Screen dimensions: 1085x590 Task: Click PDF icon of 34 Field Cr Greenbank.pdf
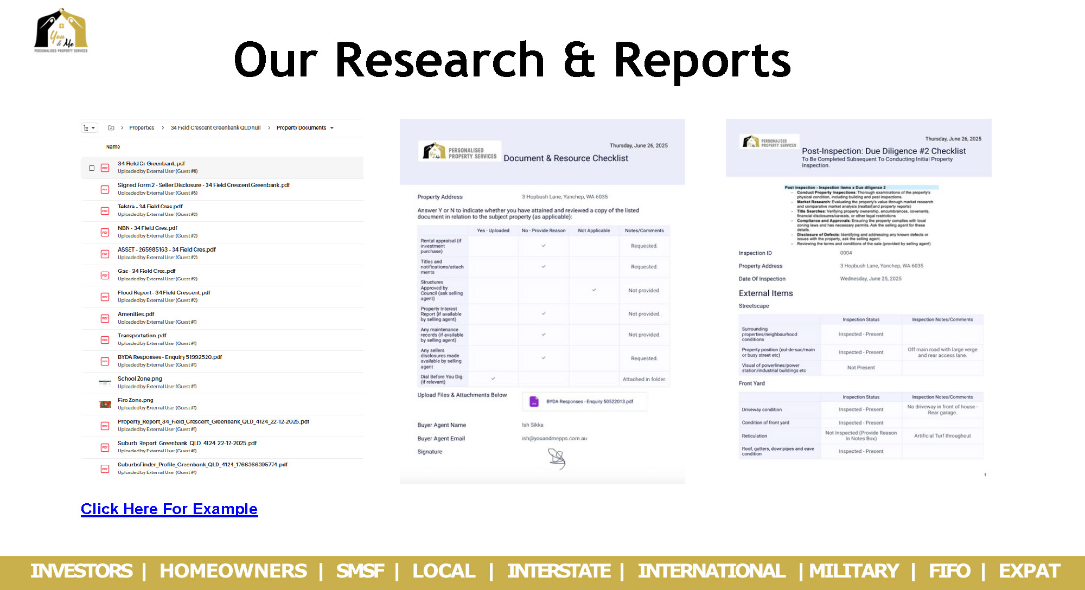pyautogui.click(x=105, y=168)
